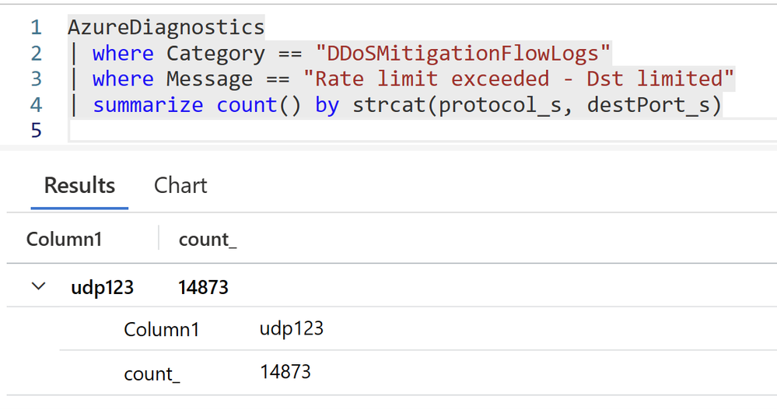Sort by the Column1 header
This screenshot has width=777, height=410.
pyautogui.click(x=64, y=240)
